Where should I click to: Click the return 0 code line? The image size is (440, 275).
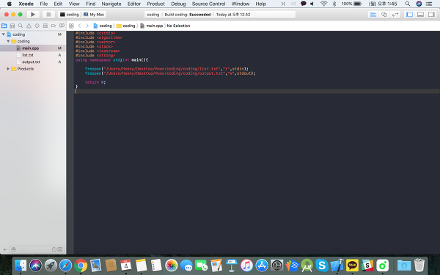click(95, 82)
